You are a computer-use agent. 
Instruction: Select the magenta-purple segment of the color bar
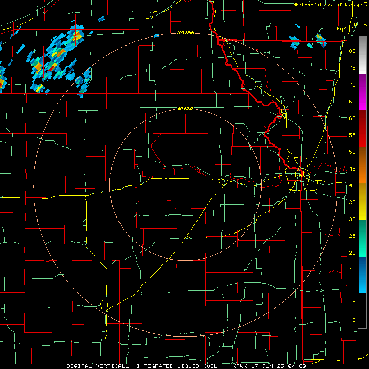(x=362, y=92)
